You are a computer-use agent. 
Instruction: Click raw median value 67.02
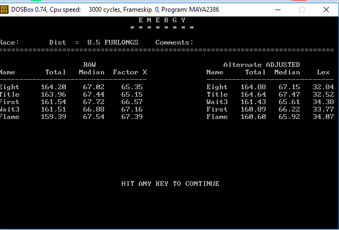pos(94,87)
